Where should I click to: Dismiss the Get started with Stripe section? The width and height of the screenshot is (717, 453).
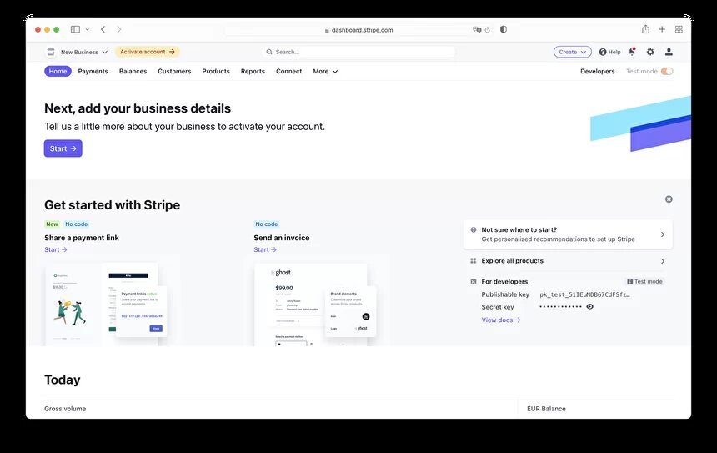[x=669, y=199]
